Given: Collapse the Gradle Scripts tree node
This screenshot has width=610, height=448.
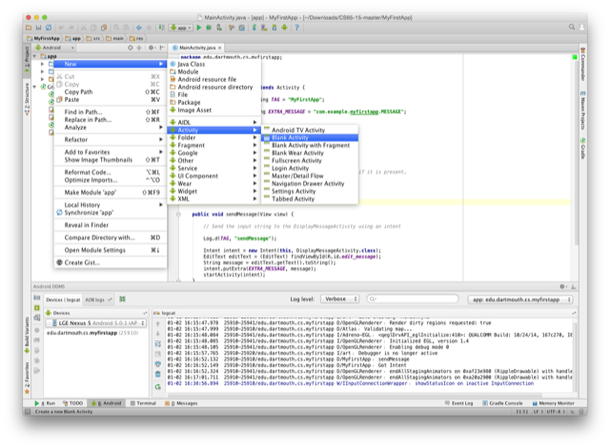Looking at the screenshot, I should click(x=35, y=87).
